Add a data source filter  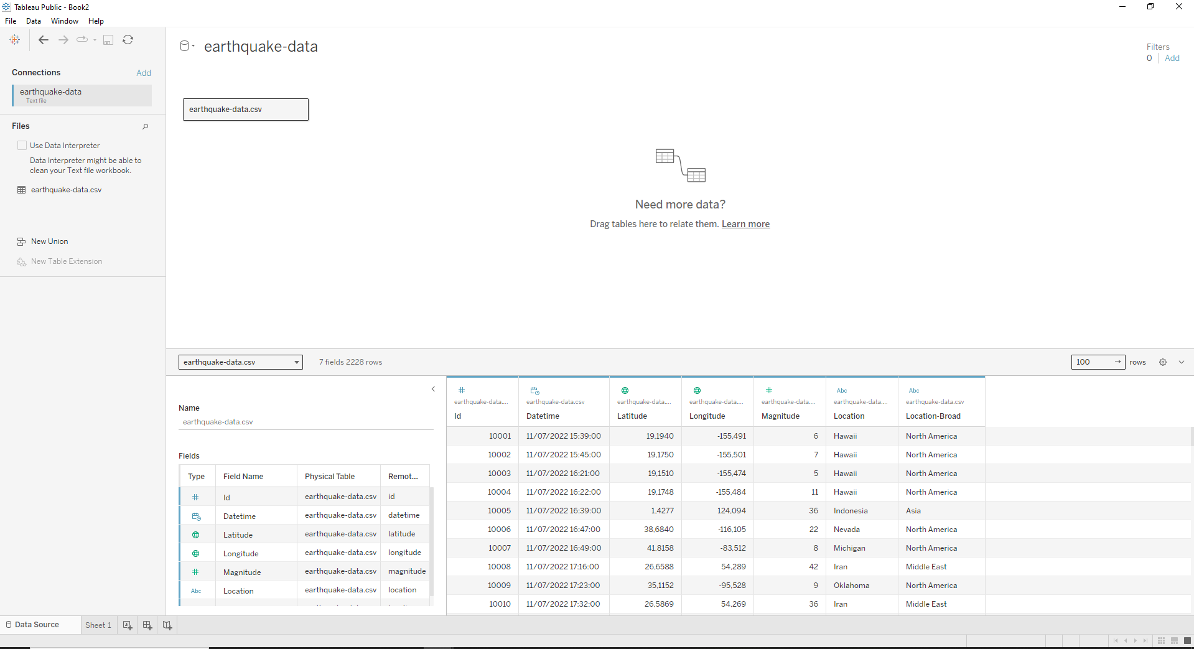1172,58
